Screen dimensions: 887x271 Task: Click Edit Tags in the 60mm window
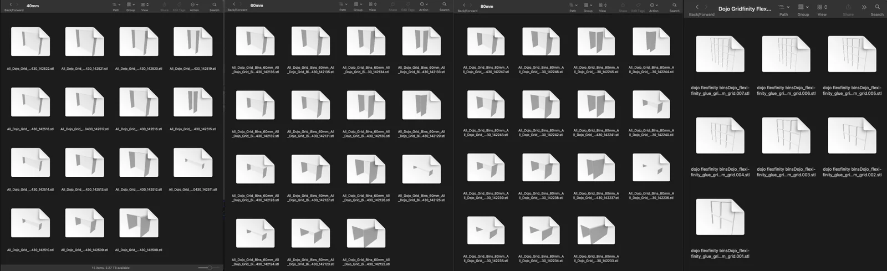(408, 5)
